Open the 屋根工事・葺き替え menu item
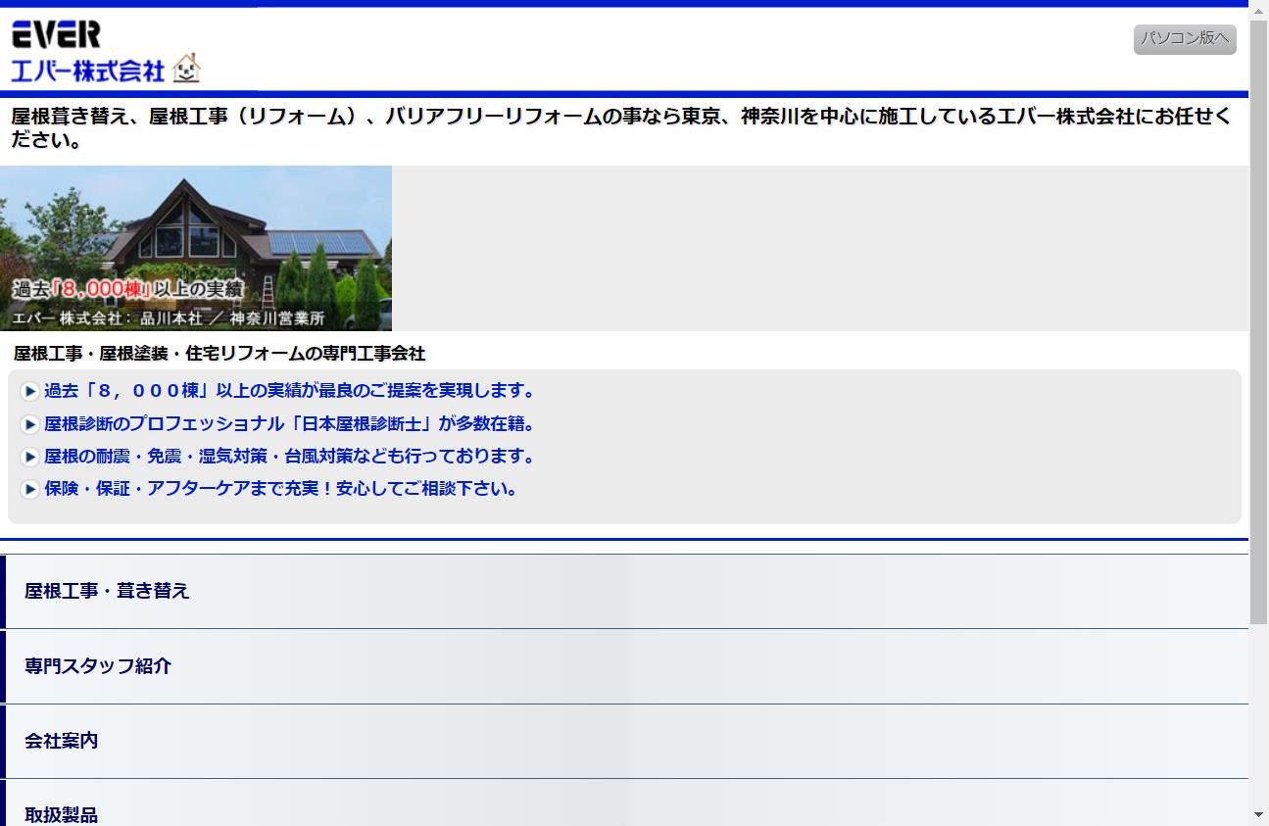This screenshot has width=1269, height=826. [624, 591]
